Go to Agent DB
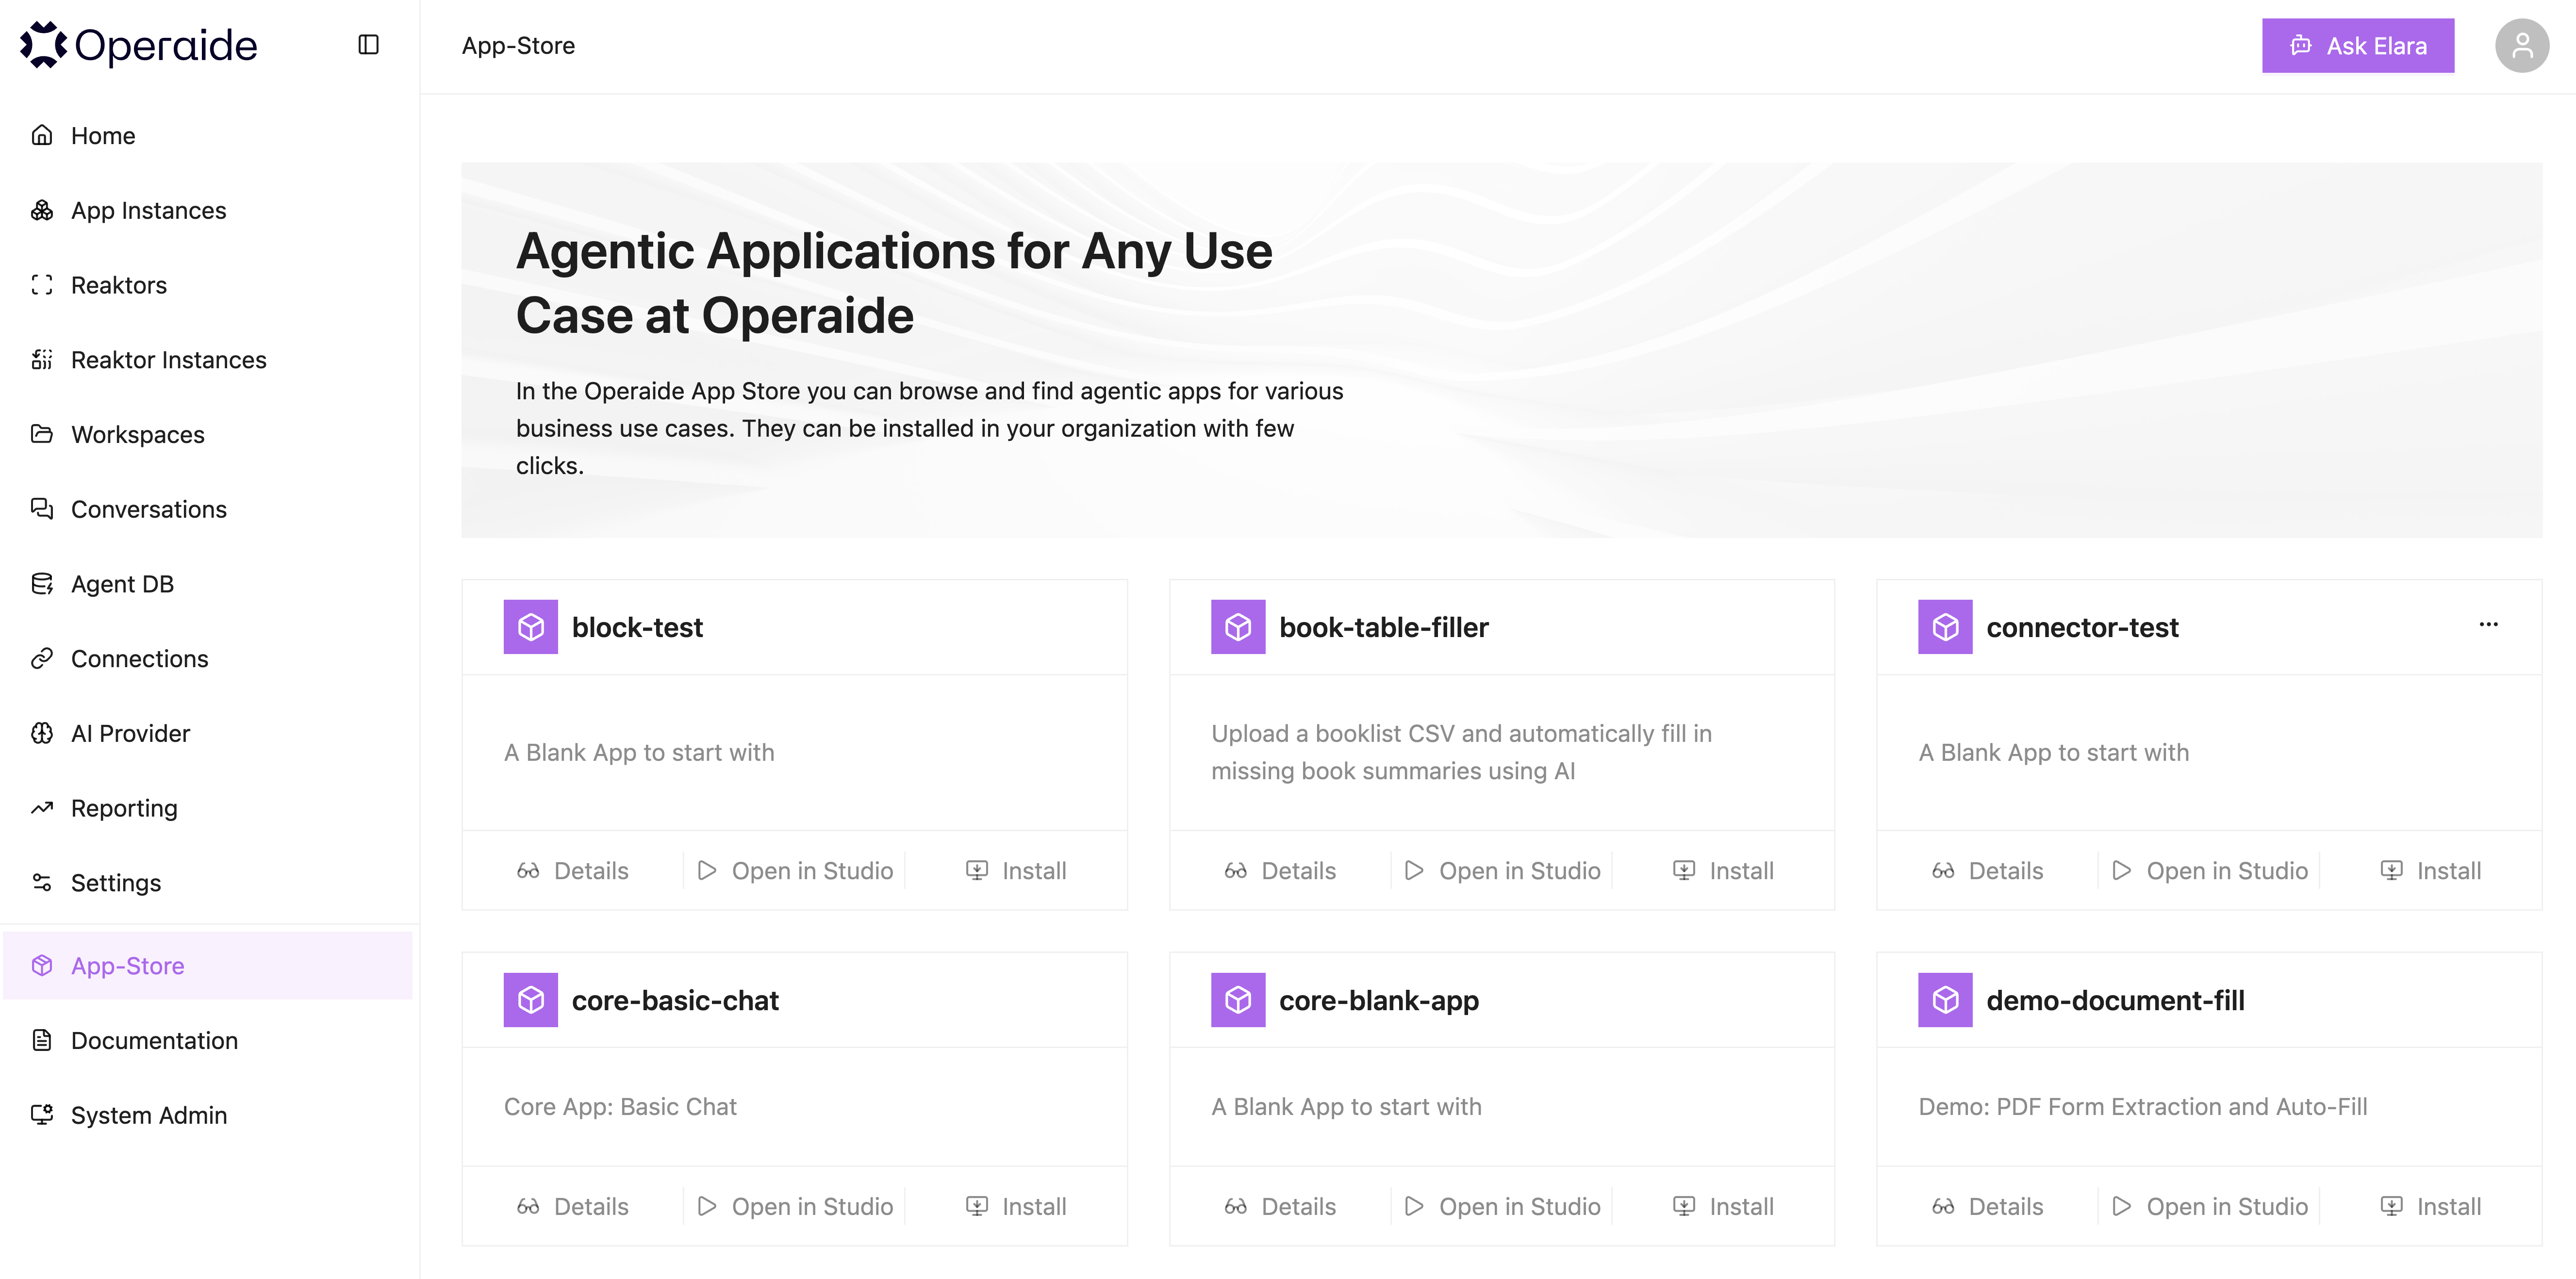Screen dimensions: 2576x1279 [208, 584]
